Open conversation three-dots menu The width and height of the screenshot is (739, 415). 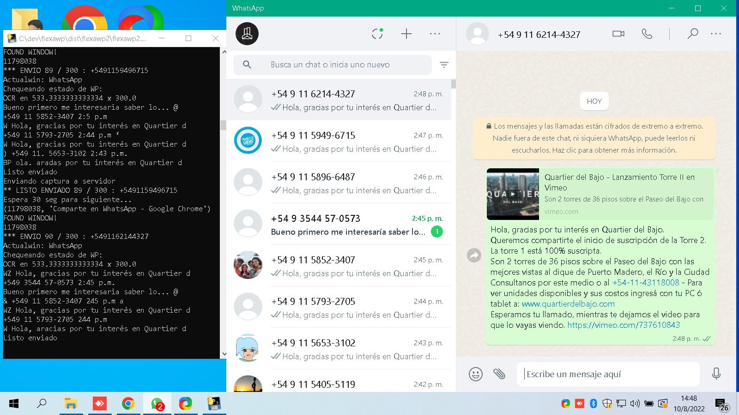pyautogui.click(x=716, y=34)
